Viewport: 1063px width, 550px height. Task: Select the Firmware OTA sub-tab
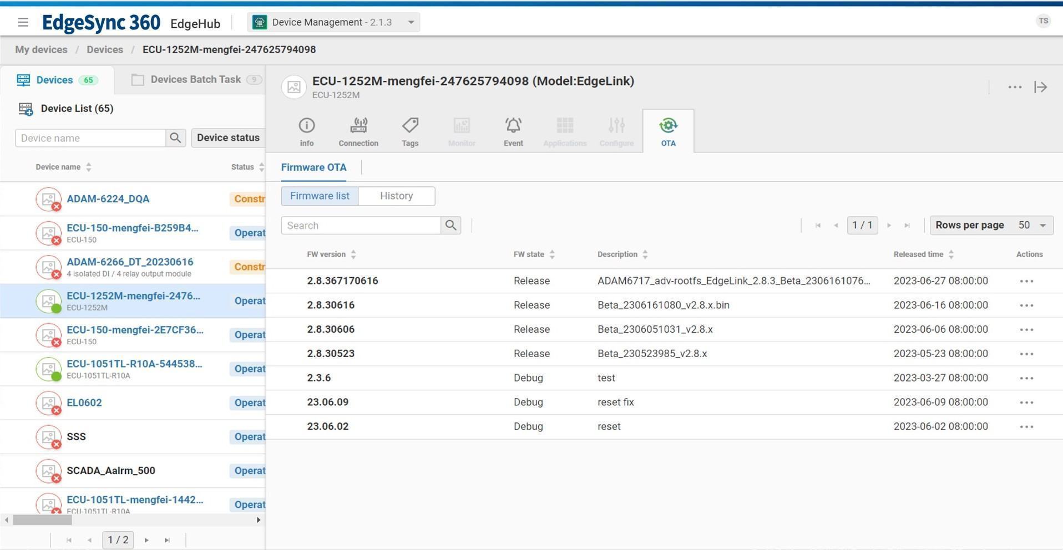coord(313,167)
